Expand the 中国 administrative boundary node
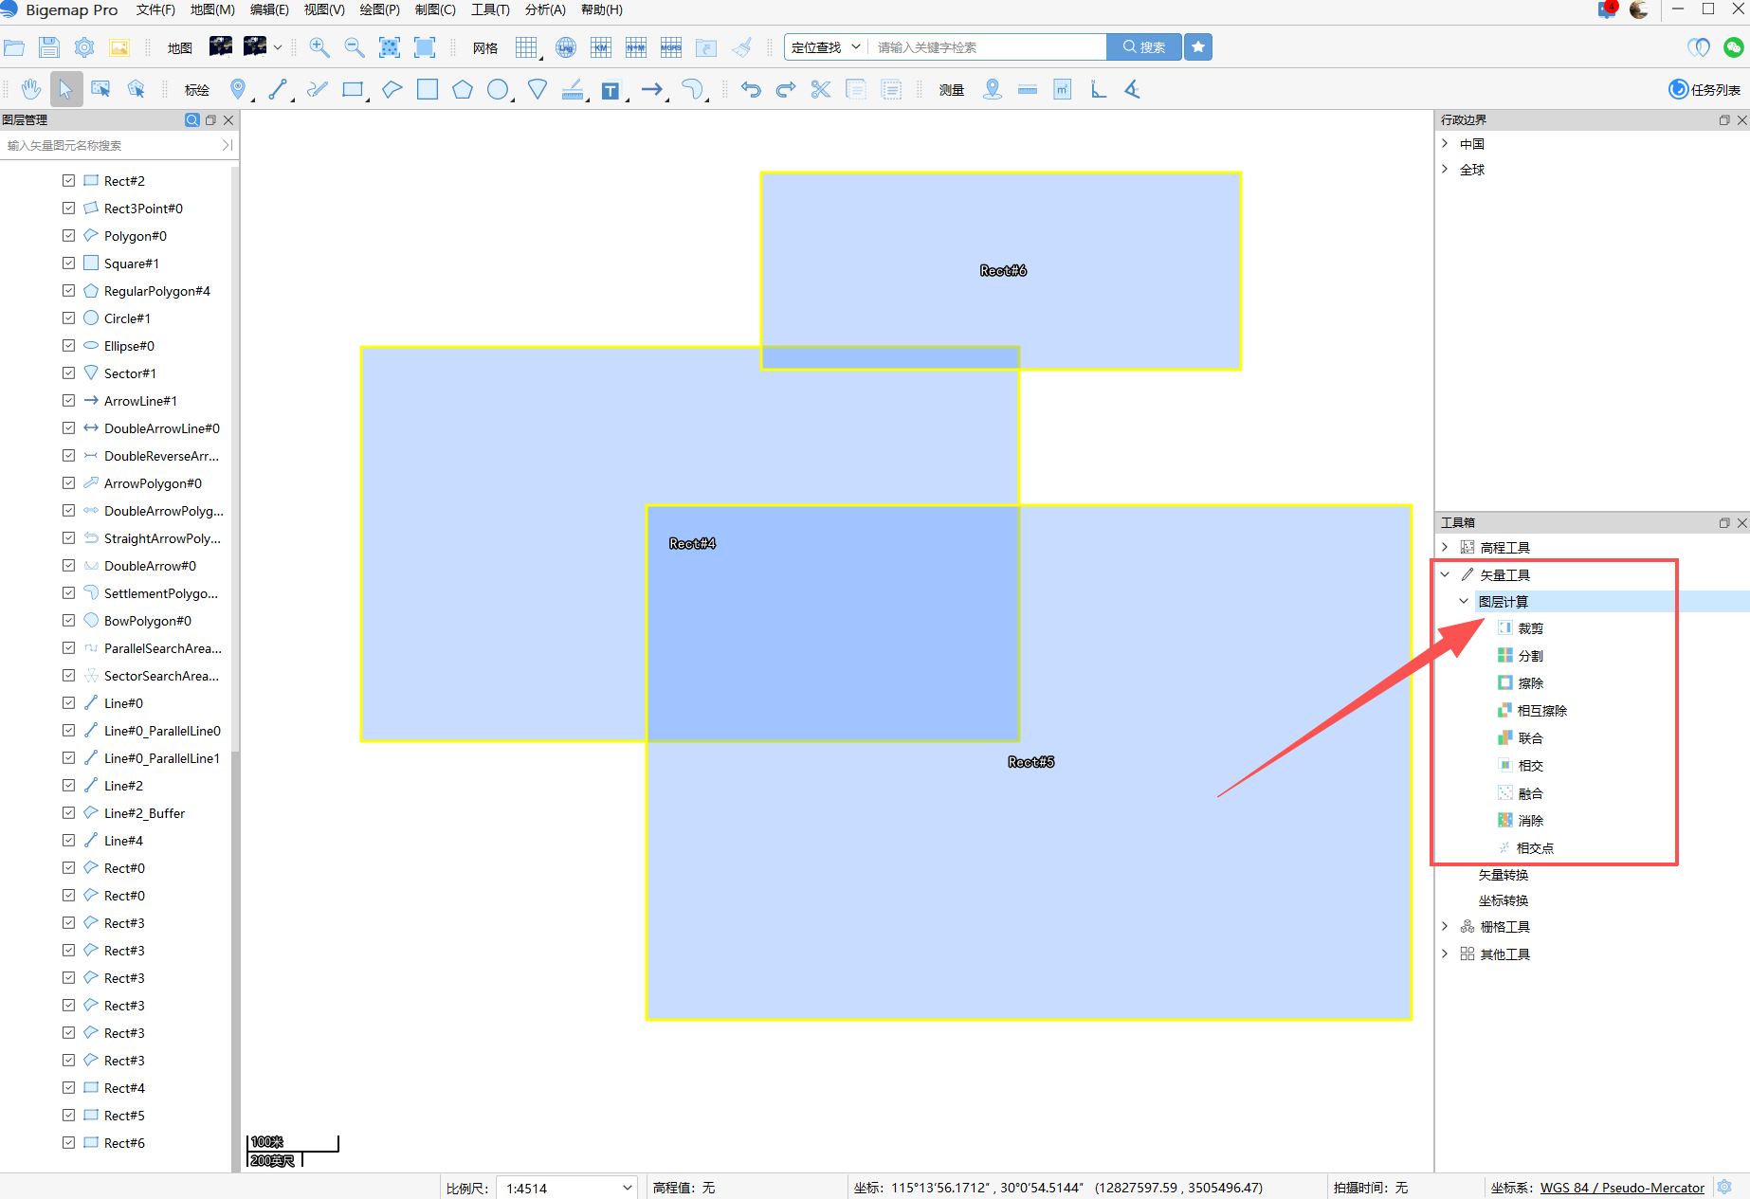 point(1445,143)
